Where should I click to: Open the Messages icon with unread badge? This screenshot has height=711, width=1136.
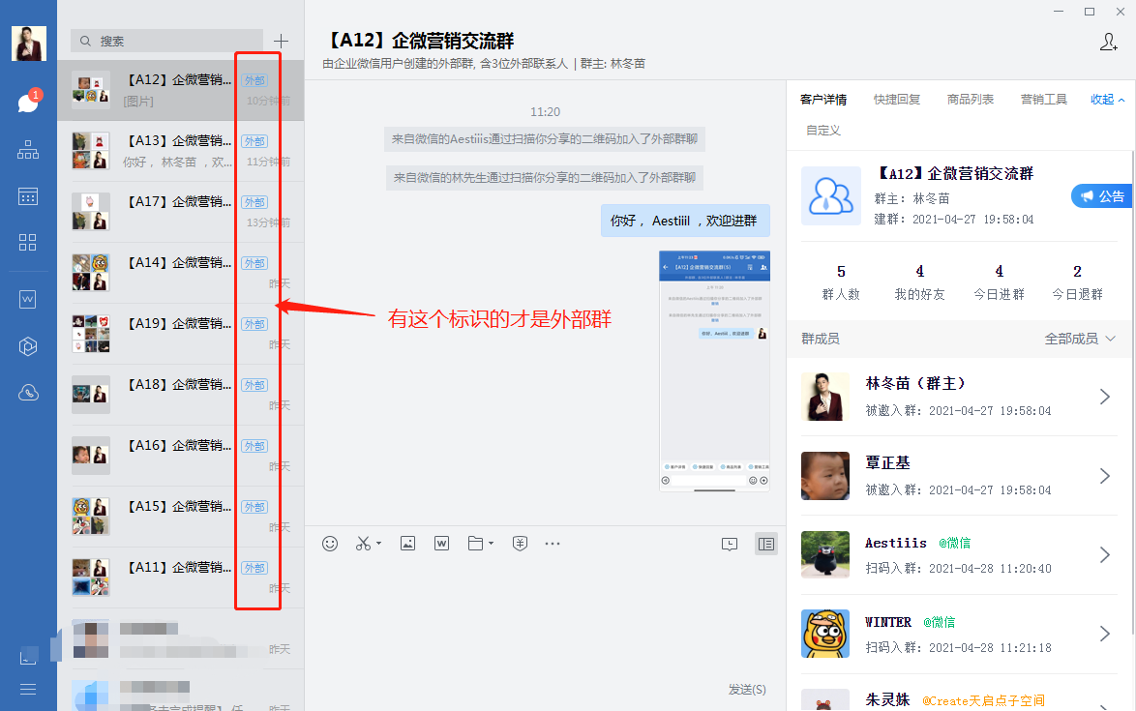(x=28, y=102)
